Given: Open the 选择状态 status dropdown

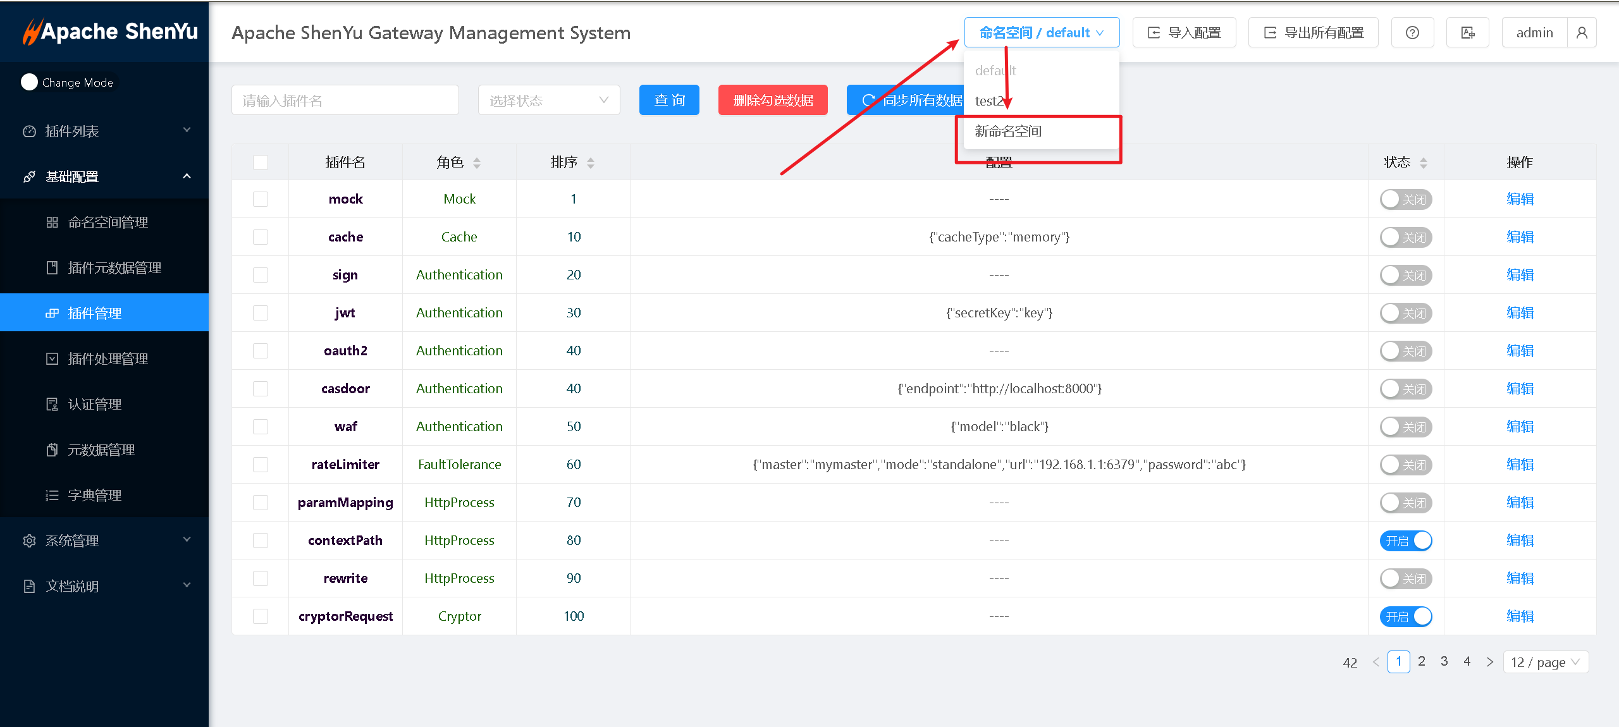Looking at the screenshot, I should (x=548, y=101).
